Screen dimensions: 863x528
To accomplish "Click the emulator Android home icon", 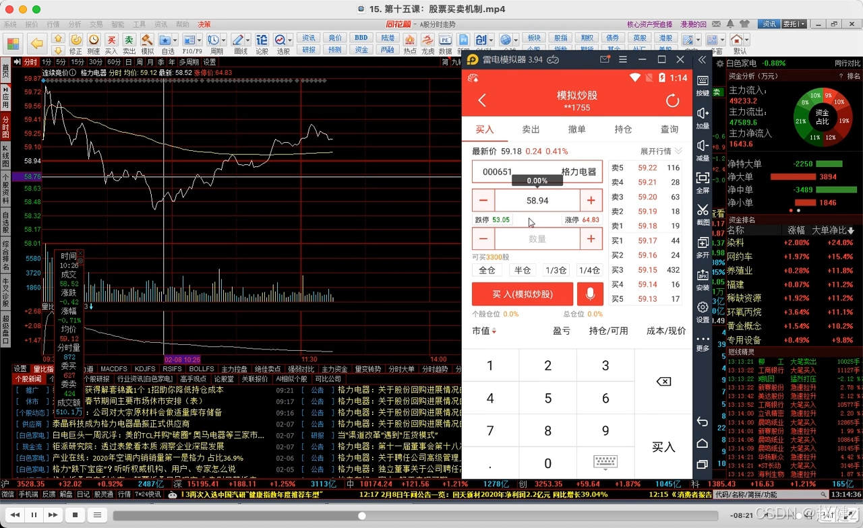I will coord(702,443).
